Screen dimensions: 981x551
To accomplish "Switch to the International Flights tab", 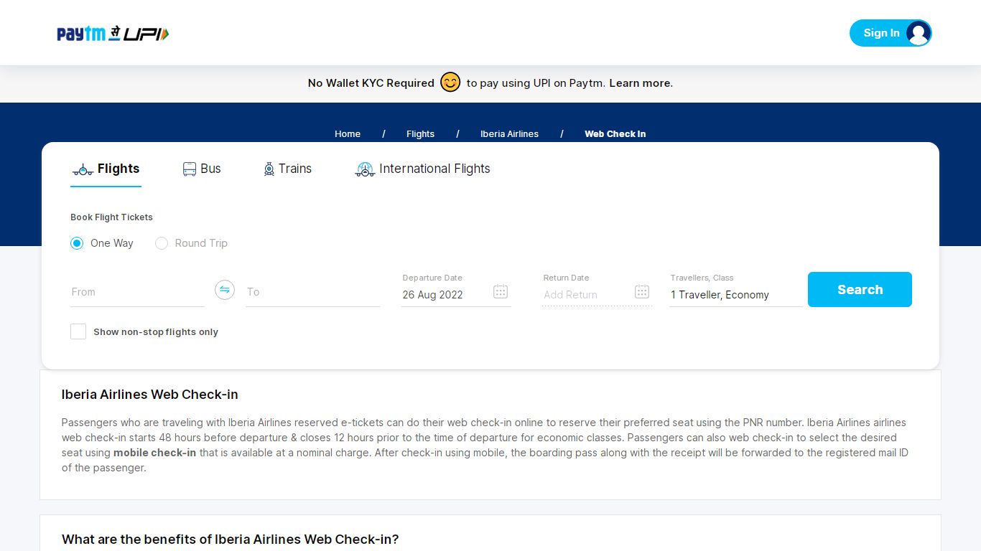I will tap(422, 169).
